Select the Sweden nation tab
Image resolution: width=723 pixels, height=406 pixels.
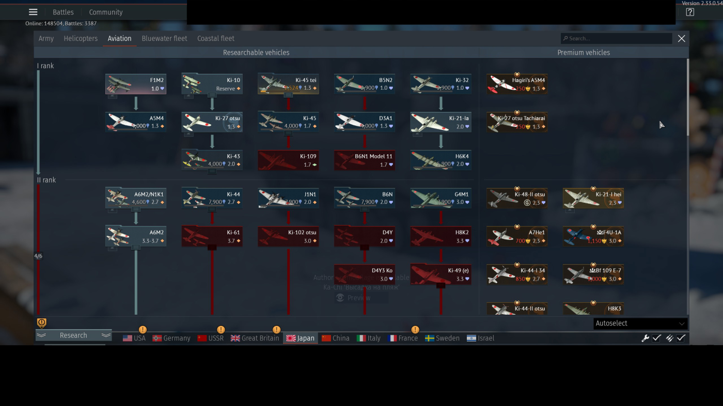pyautogui.click(x=442, y=338)
